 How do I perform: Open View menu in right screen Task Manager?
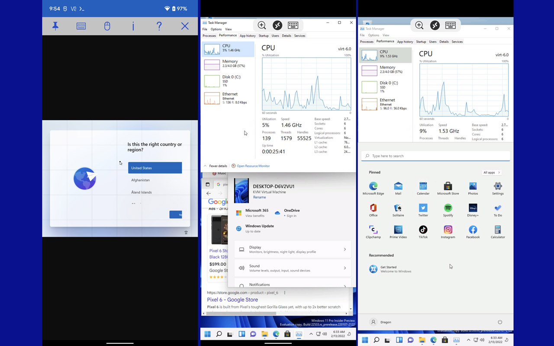point(386,35)
